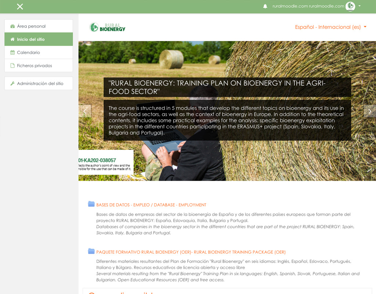Advance to the next carousel slide
The height and width of the screenshot is (294, 376).
(369, 111)
